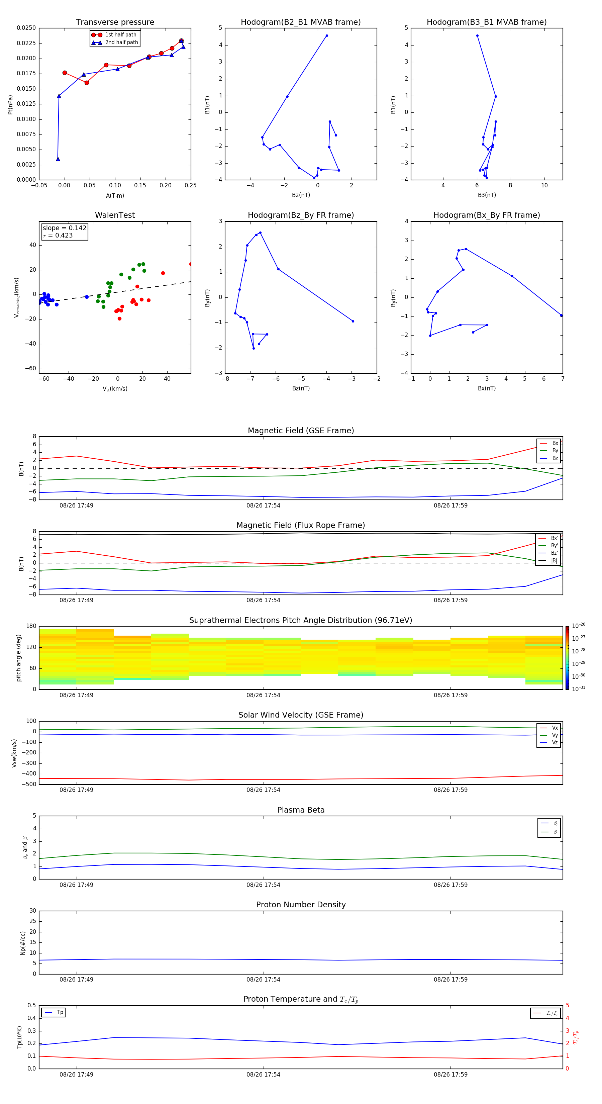This screenshot has height=1104, width=602.
Task: Click the 'Transverse pressure' plot title
Action: (x=115, y=22)
